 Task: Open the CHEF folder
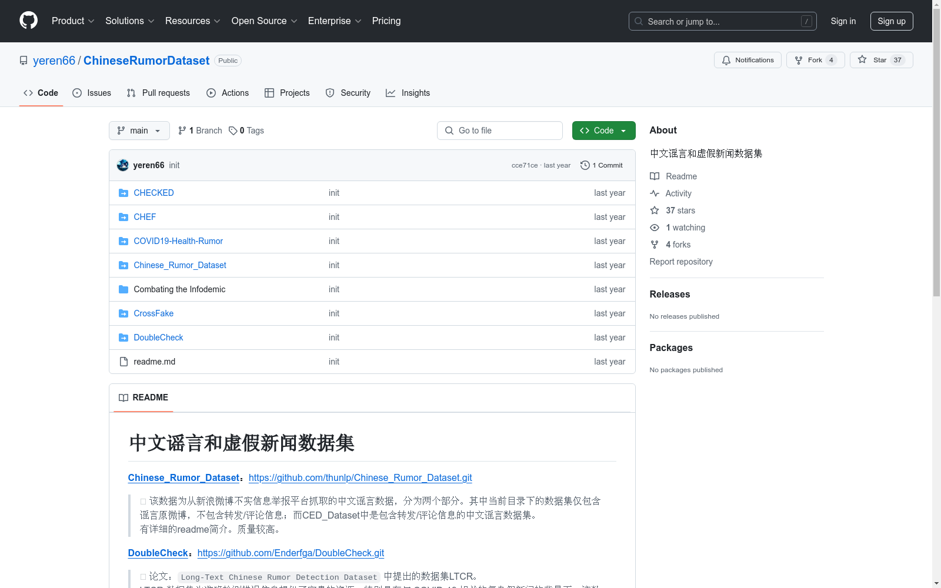145,217
